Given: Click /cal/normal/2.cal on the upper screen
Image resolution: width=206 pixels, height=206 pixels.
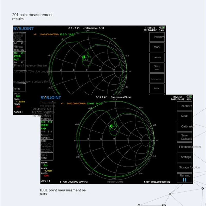Looking at the screenshot, I should 94,28.
